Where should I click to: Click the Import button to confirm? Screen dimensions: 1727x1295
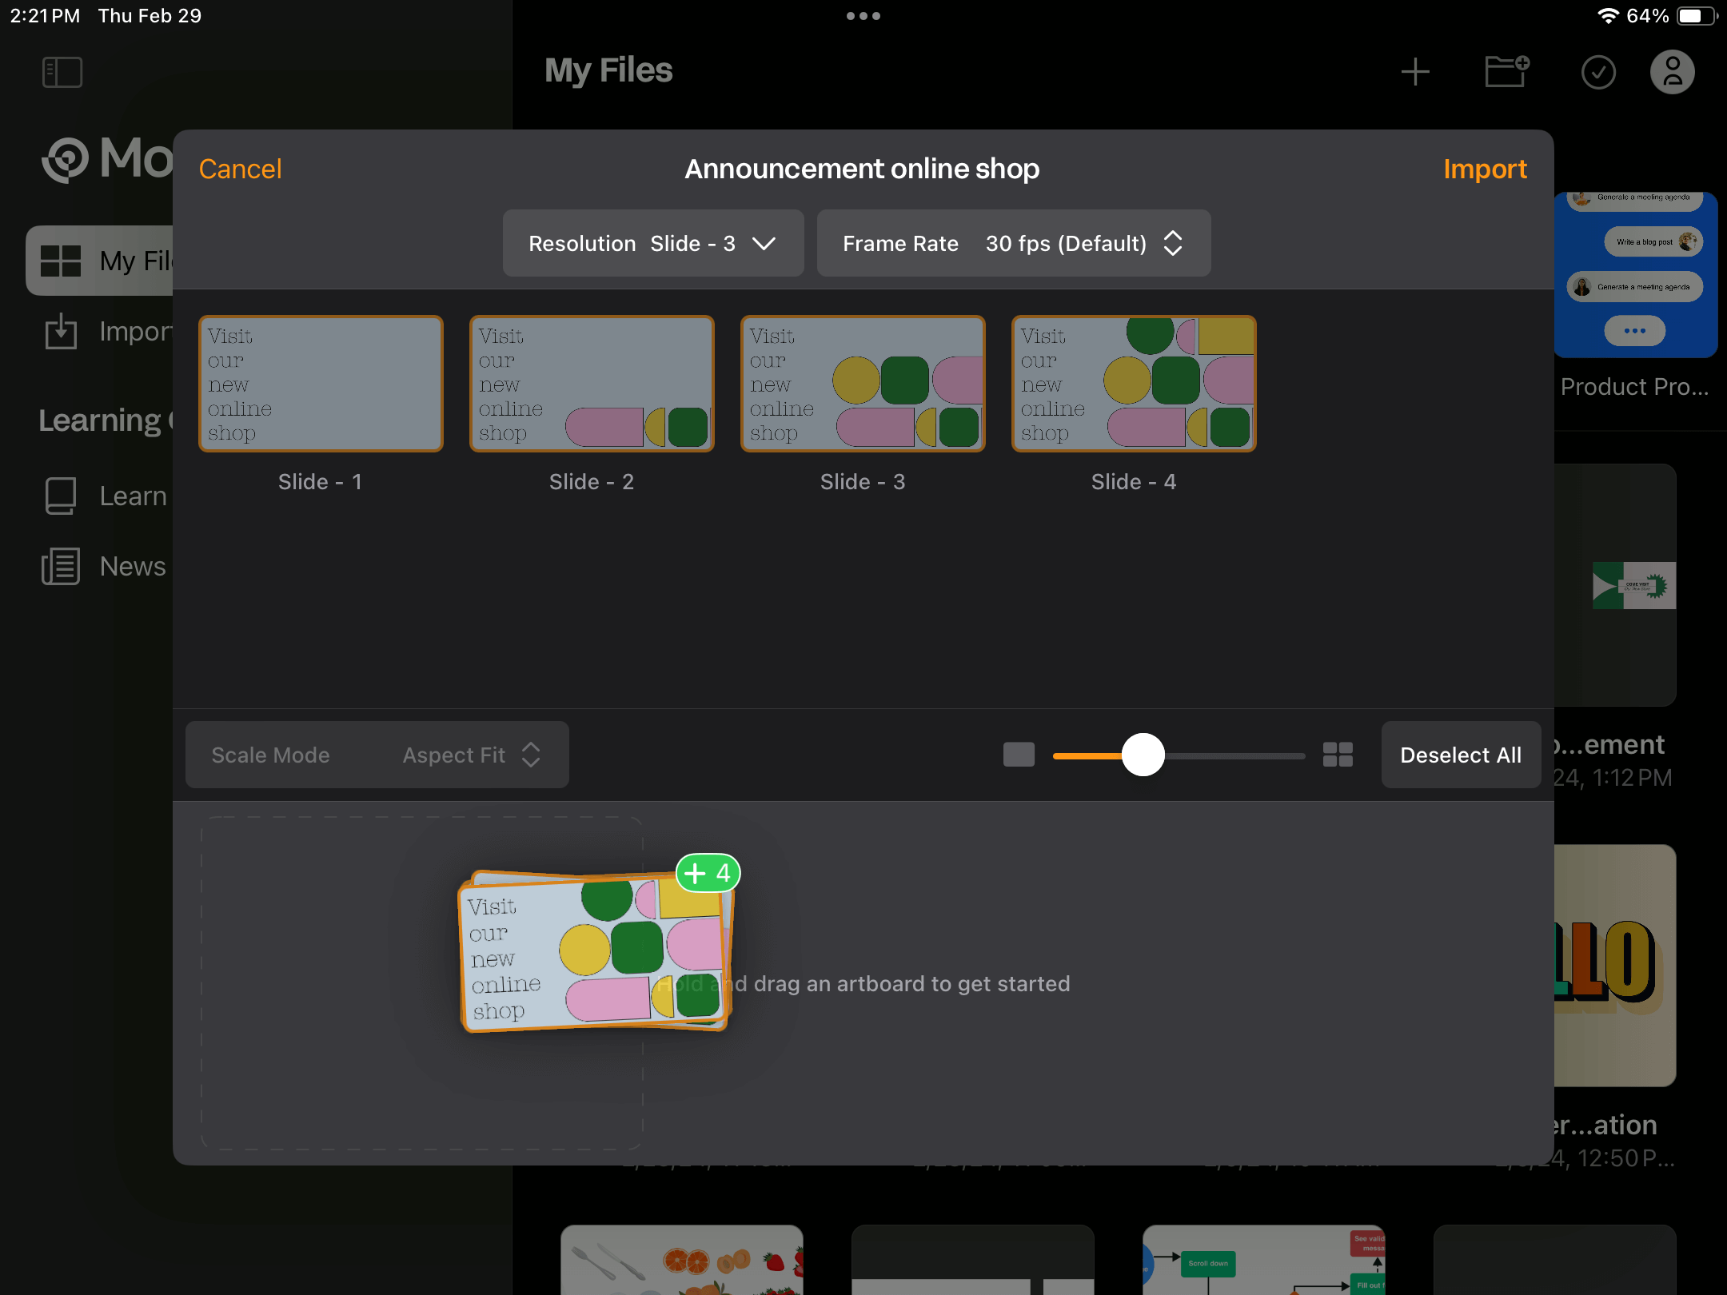pos(1486,167)
